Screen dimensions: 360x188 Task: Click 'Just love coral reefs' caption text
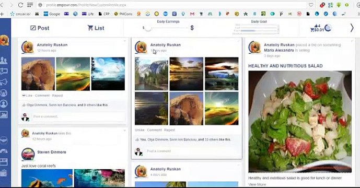coord(39,166)
